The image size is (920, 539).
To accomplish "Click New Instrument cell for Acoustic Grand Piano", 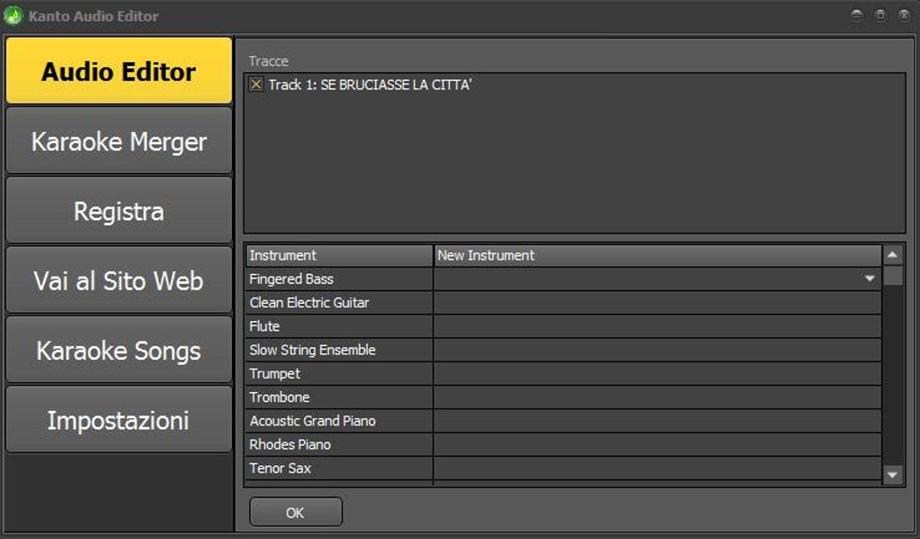I will [658, 421].
